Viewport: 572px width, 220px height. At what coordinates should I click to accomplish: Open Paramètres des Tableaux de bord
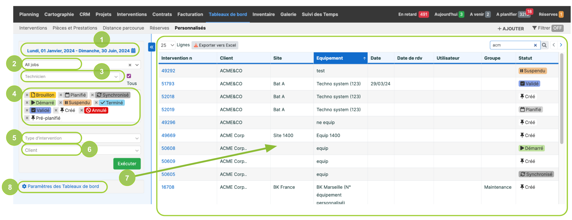pos(61,186)
